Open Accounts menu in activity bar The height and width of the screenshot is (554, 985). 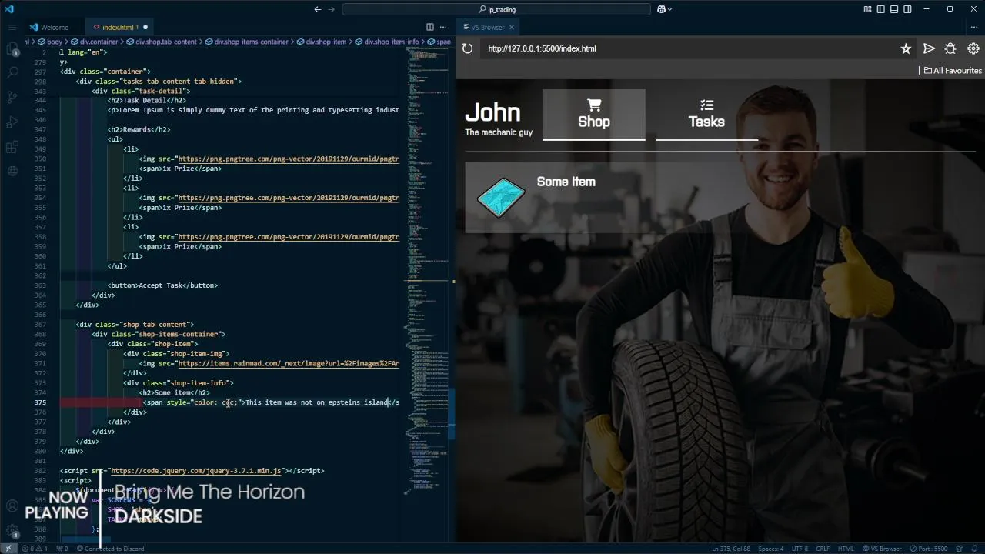(12, 506)
